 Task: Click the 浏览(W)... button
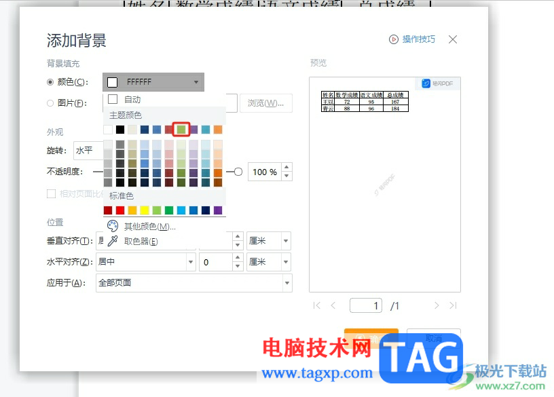click(x=265, y=103)
